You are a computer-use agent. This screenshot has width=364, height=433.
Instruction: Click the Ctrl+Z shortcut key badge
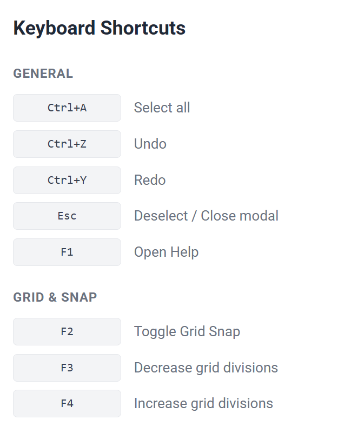67,144
